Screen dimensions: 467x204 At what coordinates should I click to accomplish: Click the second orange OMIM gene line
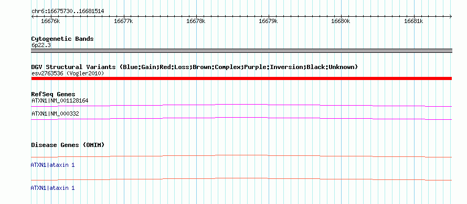point(241,179)
